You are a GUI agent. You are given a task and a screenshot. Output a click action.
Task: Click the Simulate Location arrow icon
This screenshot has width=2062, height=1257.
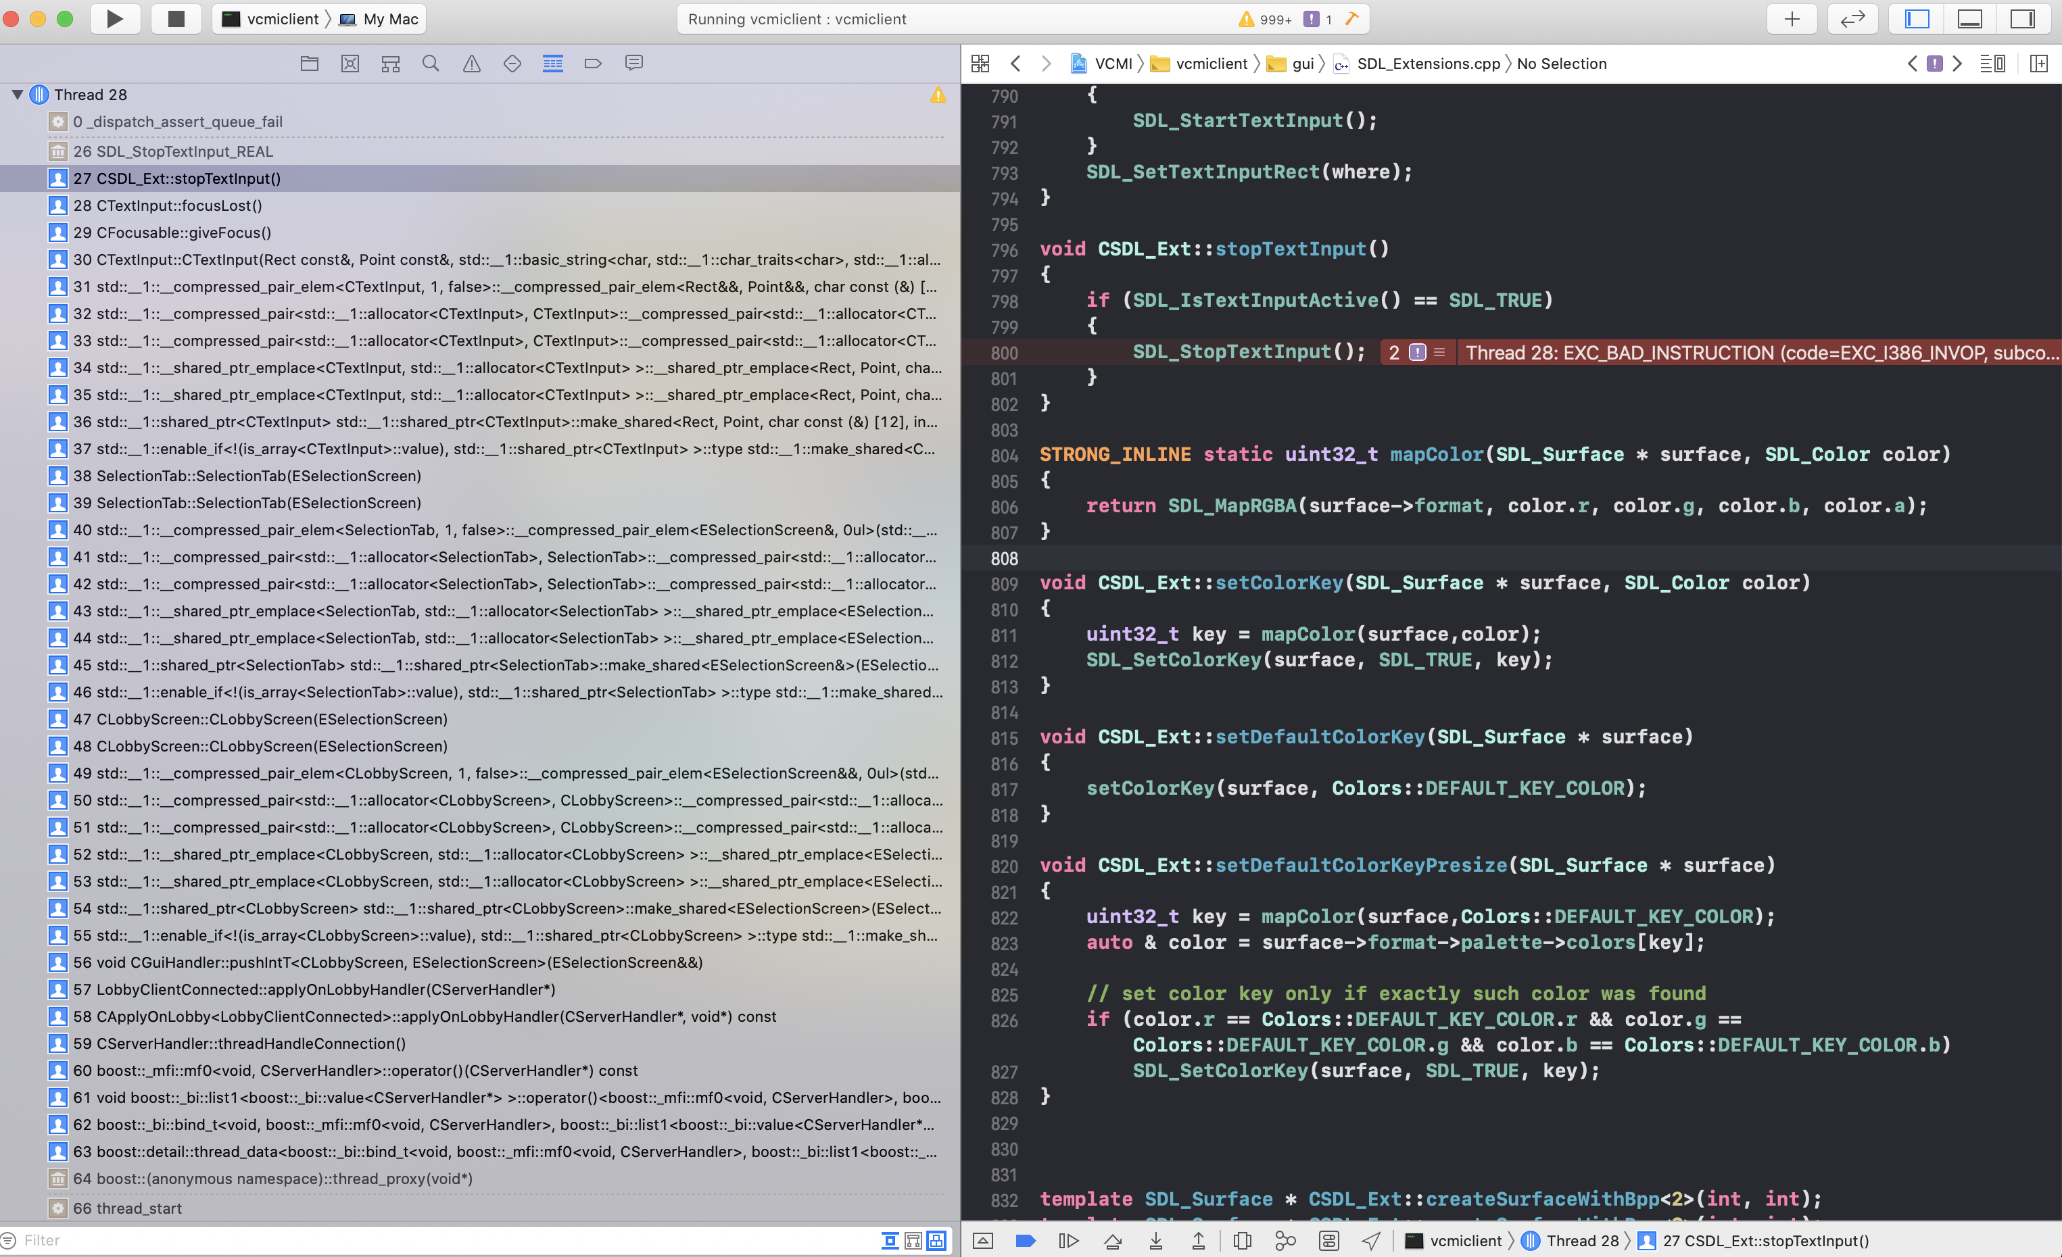tap(1371, 1240)
